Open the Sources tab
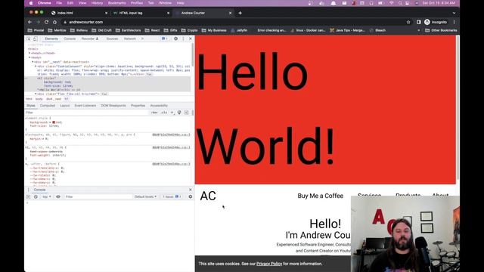The image size is (484, 272). (112, 39)
